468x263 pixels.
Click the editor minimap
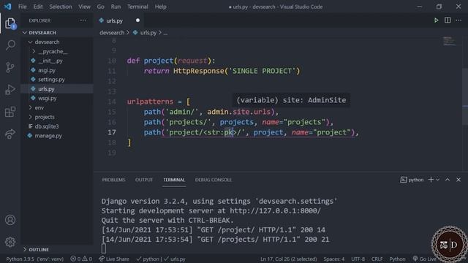pos(449,41)
